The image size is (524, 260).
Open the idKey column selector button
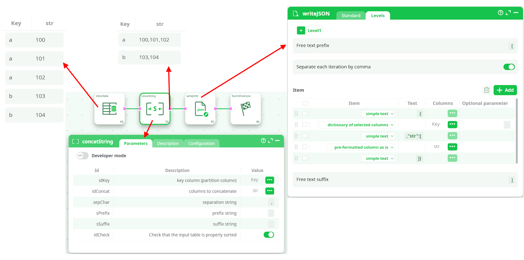[x=269, y=180]
